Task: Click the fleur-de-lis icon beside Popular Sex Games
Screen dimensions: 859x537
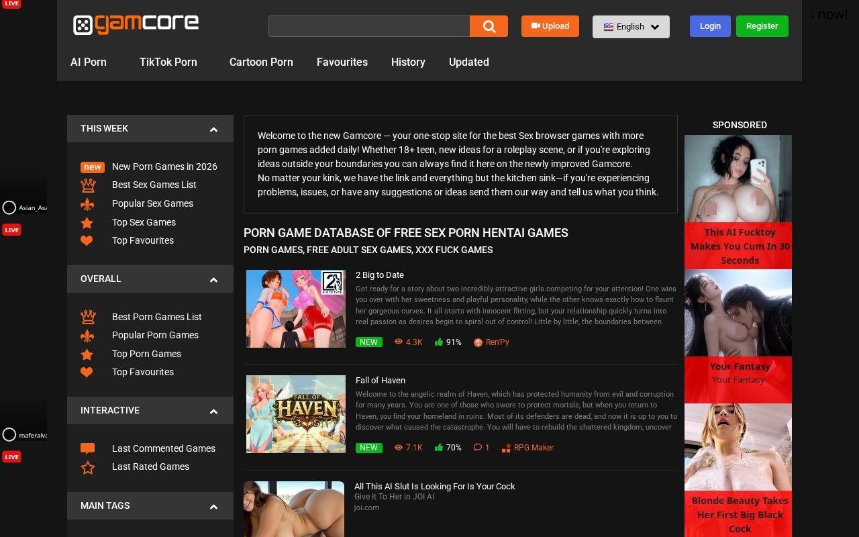Action: pyautogui.click(x=87, y=204)
